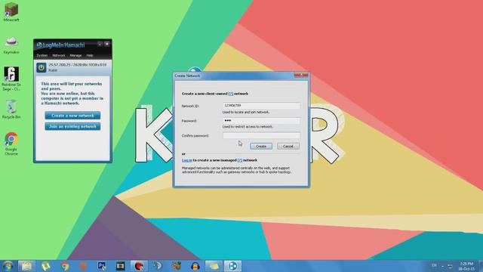Click 'Used to locate and join network.' text
483x272 pixels.
pos(246,113)
